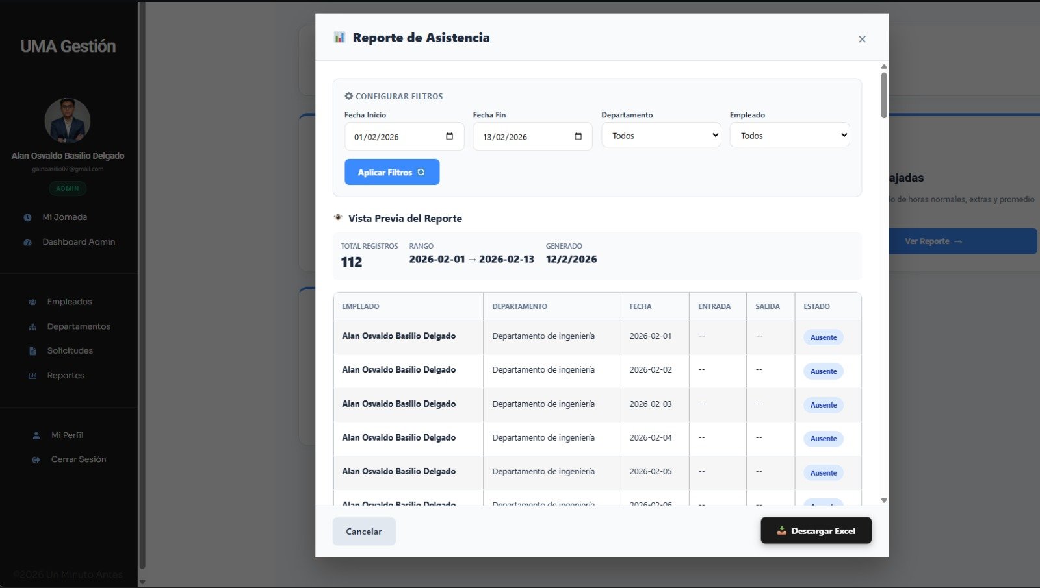The image size is (1040, 588).
Task: Expand the Departamento filter dropdown
Action: tap(661, 136)
